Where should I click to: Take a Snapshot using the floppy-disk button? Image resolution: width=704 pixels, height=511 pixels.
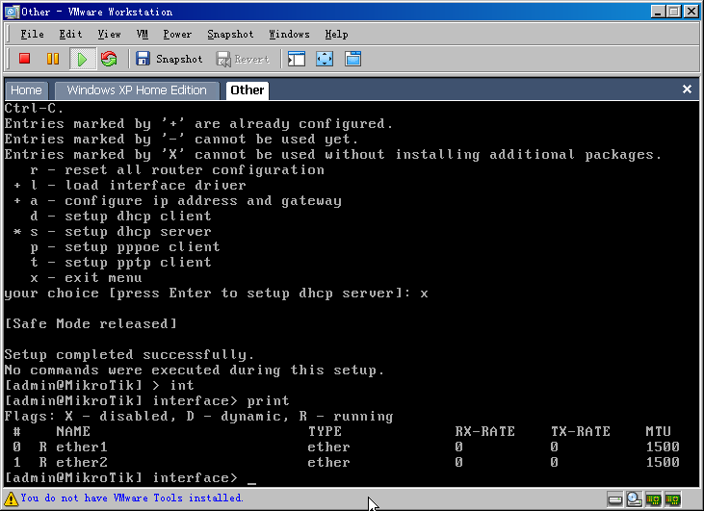click(x=169, y=59)
